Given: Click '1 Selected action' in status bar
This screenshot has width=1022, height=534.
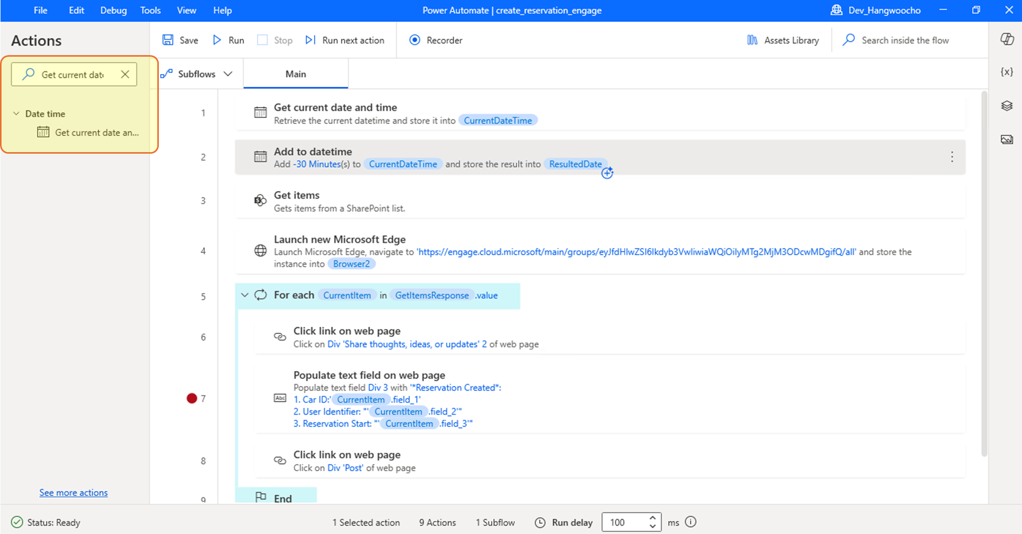Looking at the screenshot, I should point(366,522).
